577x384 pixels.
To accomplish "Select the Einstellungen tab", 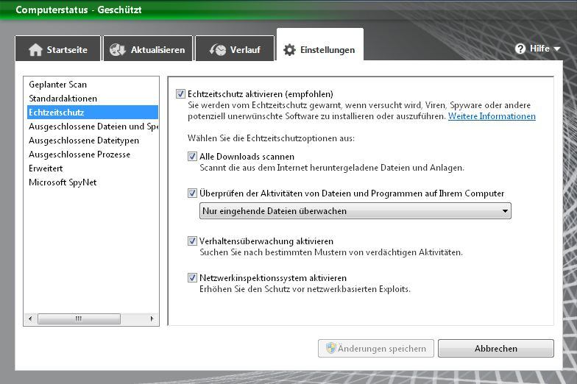I will click(319, 45).
